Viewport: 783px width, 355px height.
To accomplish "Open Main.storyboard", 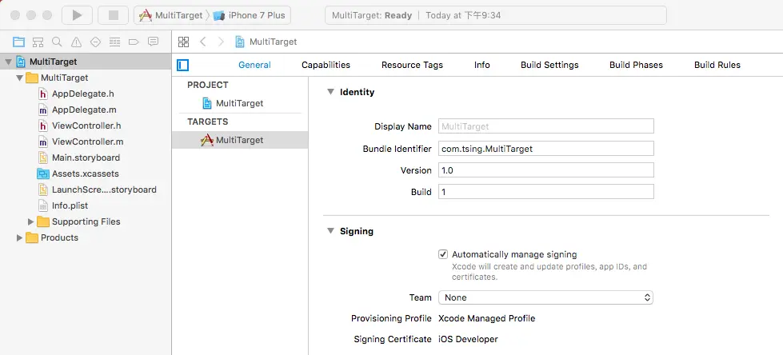I will tap(86, 158).
